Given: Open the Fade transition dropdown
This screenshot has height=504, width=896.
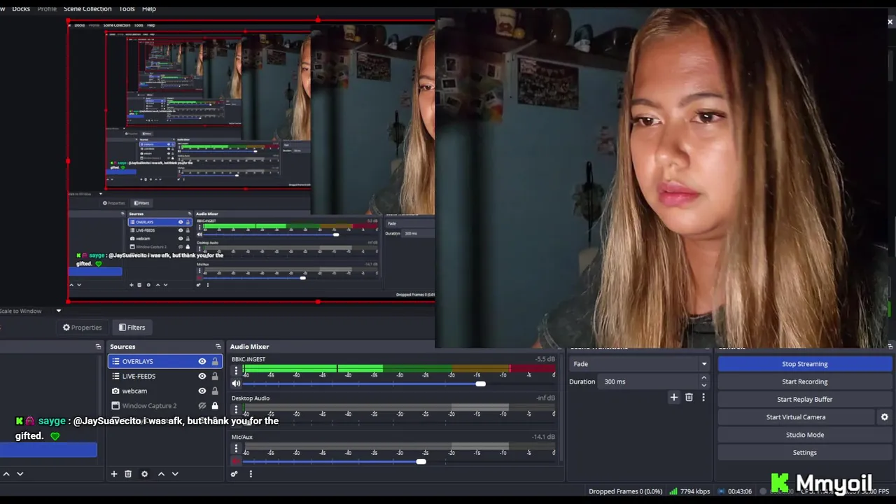Looking at the screenshot, I should [x=640, y=364].
